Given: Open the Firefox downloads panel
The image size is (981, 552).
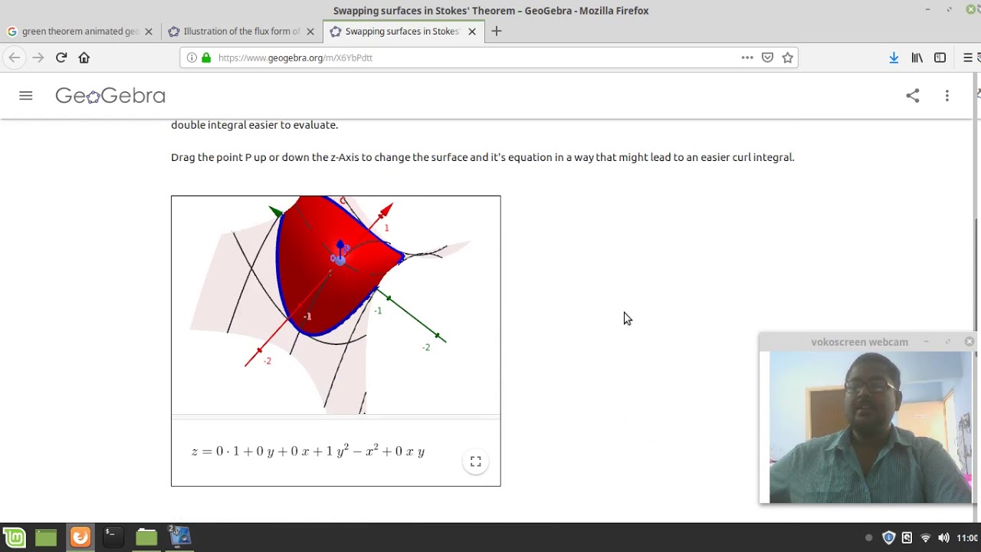Looking at the screenshot, I should 894,58.
